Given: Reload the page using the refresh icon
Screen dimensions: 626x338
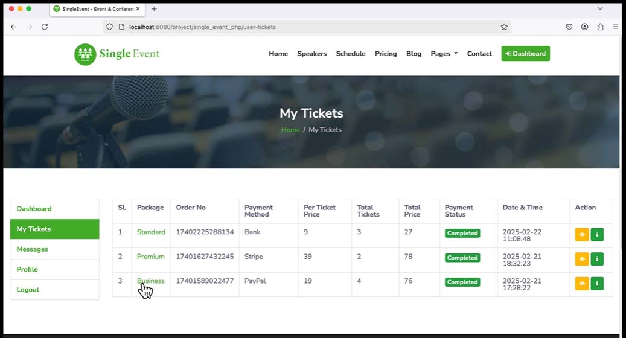Looking at the screenshot, I should pyautogui.click(x=45, y=27).
